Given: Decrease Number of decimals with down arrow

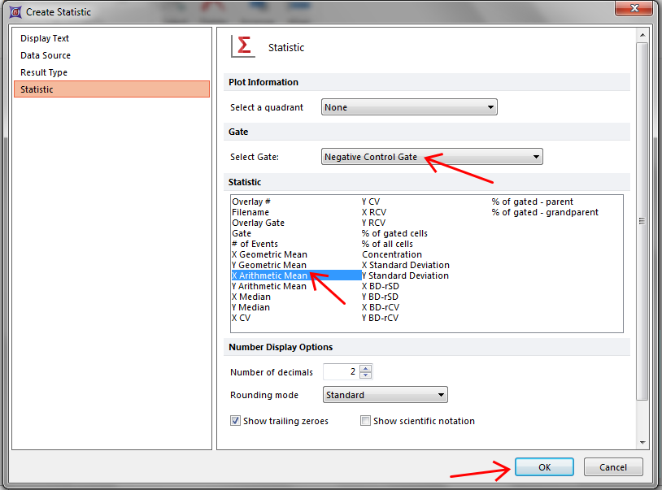Looking at the screenshot, I should [x=366, y=375].
